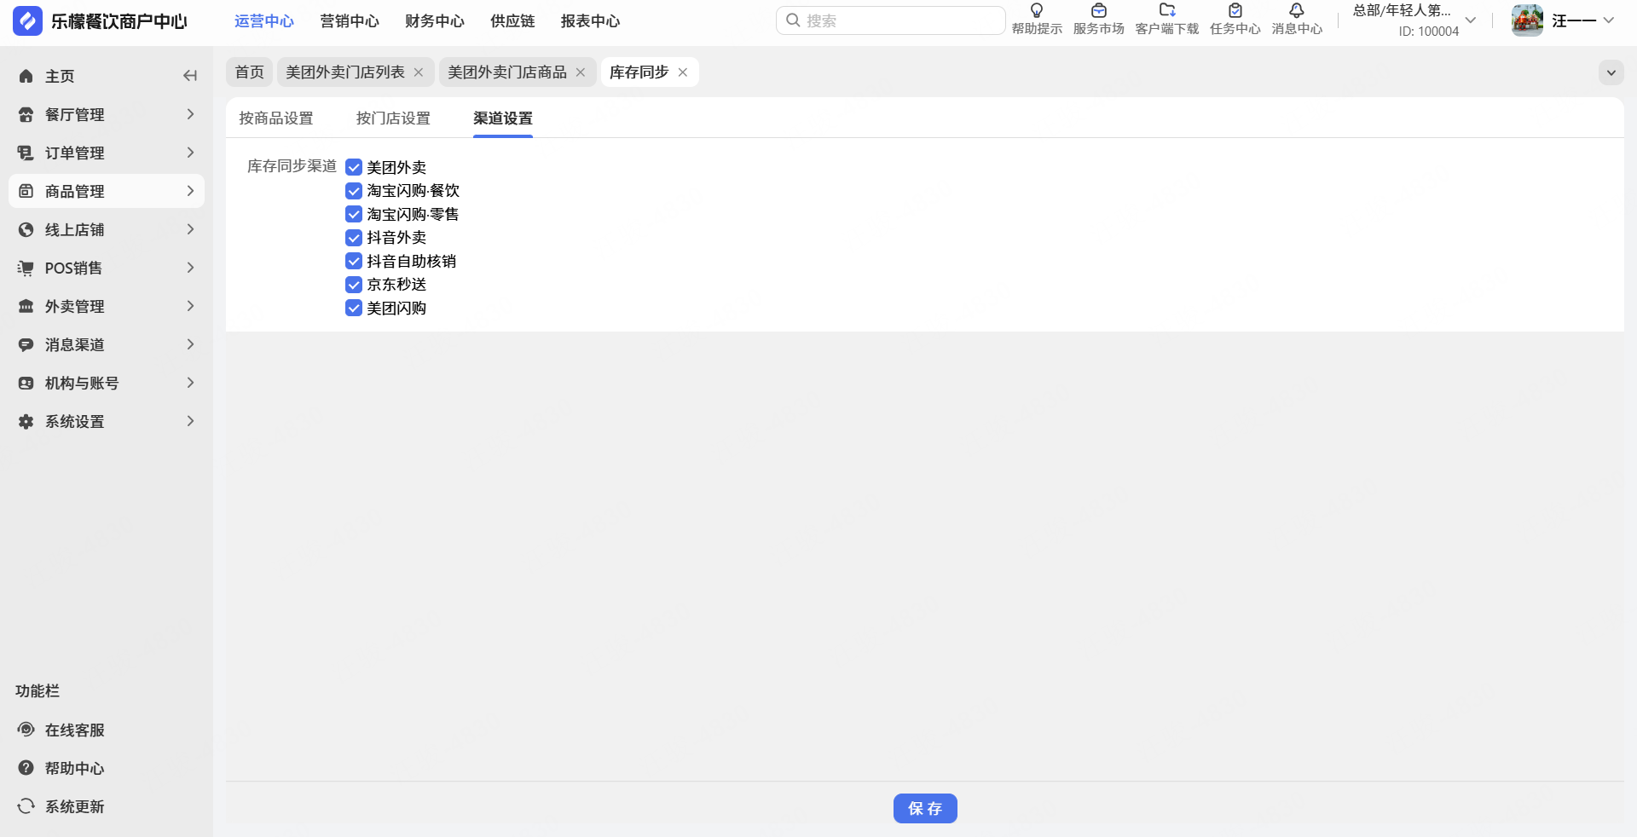Expand the 餐厅管理 menu chevron
Screen dimensions: 1637x837
(190, 114)
